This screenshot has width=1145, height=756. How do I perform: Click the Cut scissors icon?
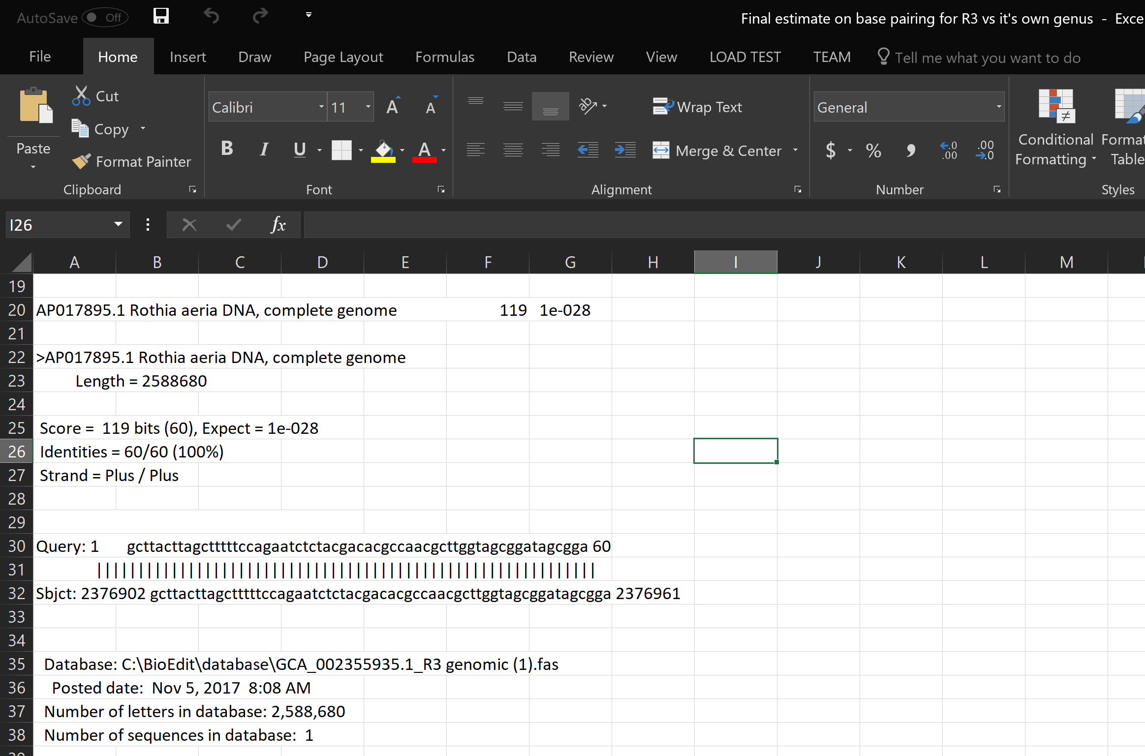81,96
